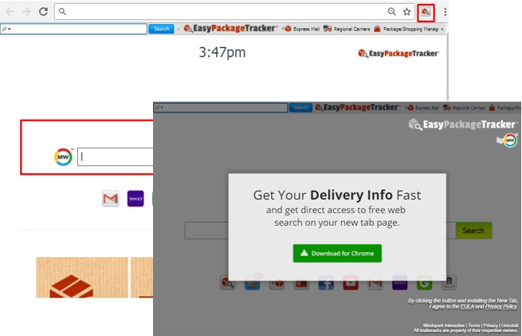Viewport: 522px width, 336px height.
Task: Open the EULA link
Action: pyautogui.click(x=467, y=306)
